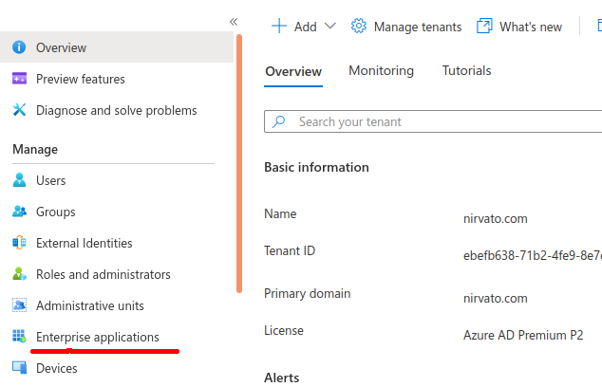Click the Name label
The height and width of the screenshot is (387, 602).
[280, 213]
